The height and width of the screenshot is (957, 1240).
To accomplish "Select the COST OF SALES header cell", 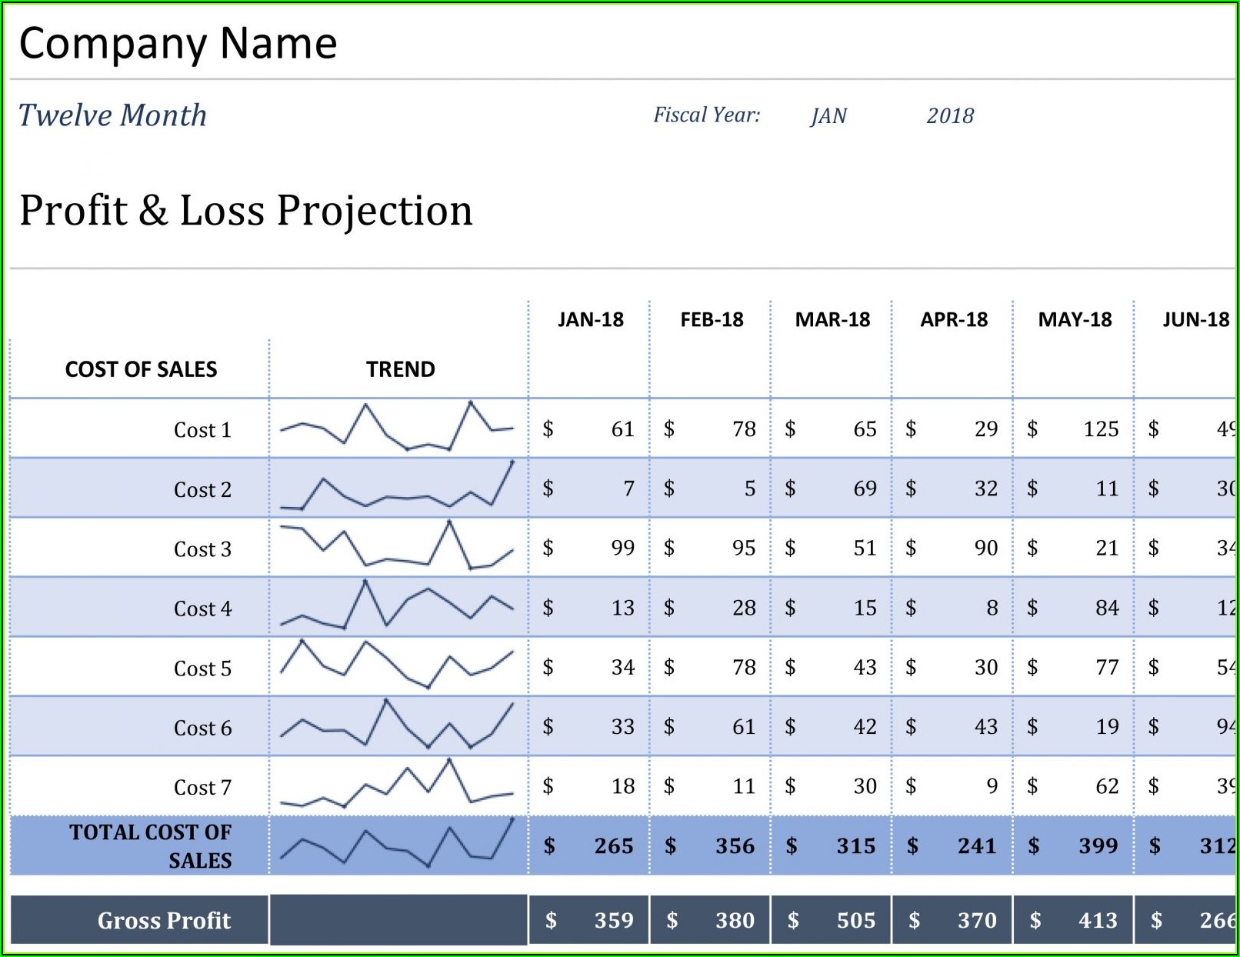I will tap(141, 369).
